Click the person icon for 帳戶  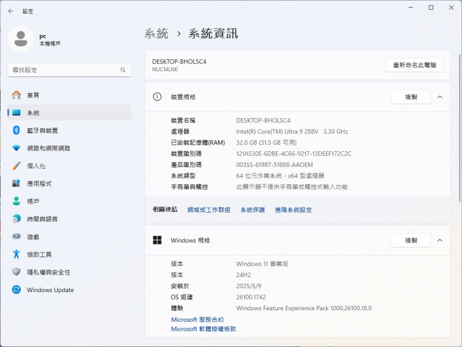(16, 201)
